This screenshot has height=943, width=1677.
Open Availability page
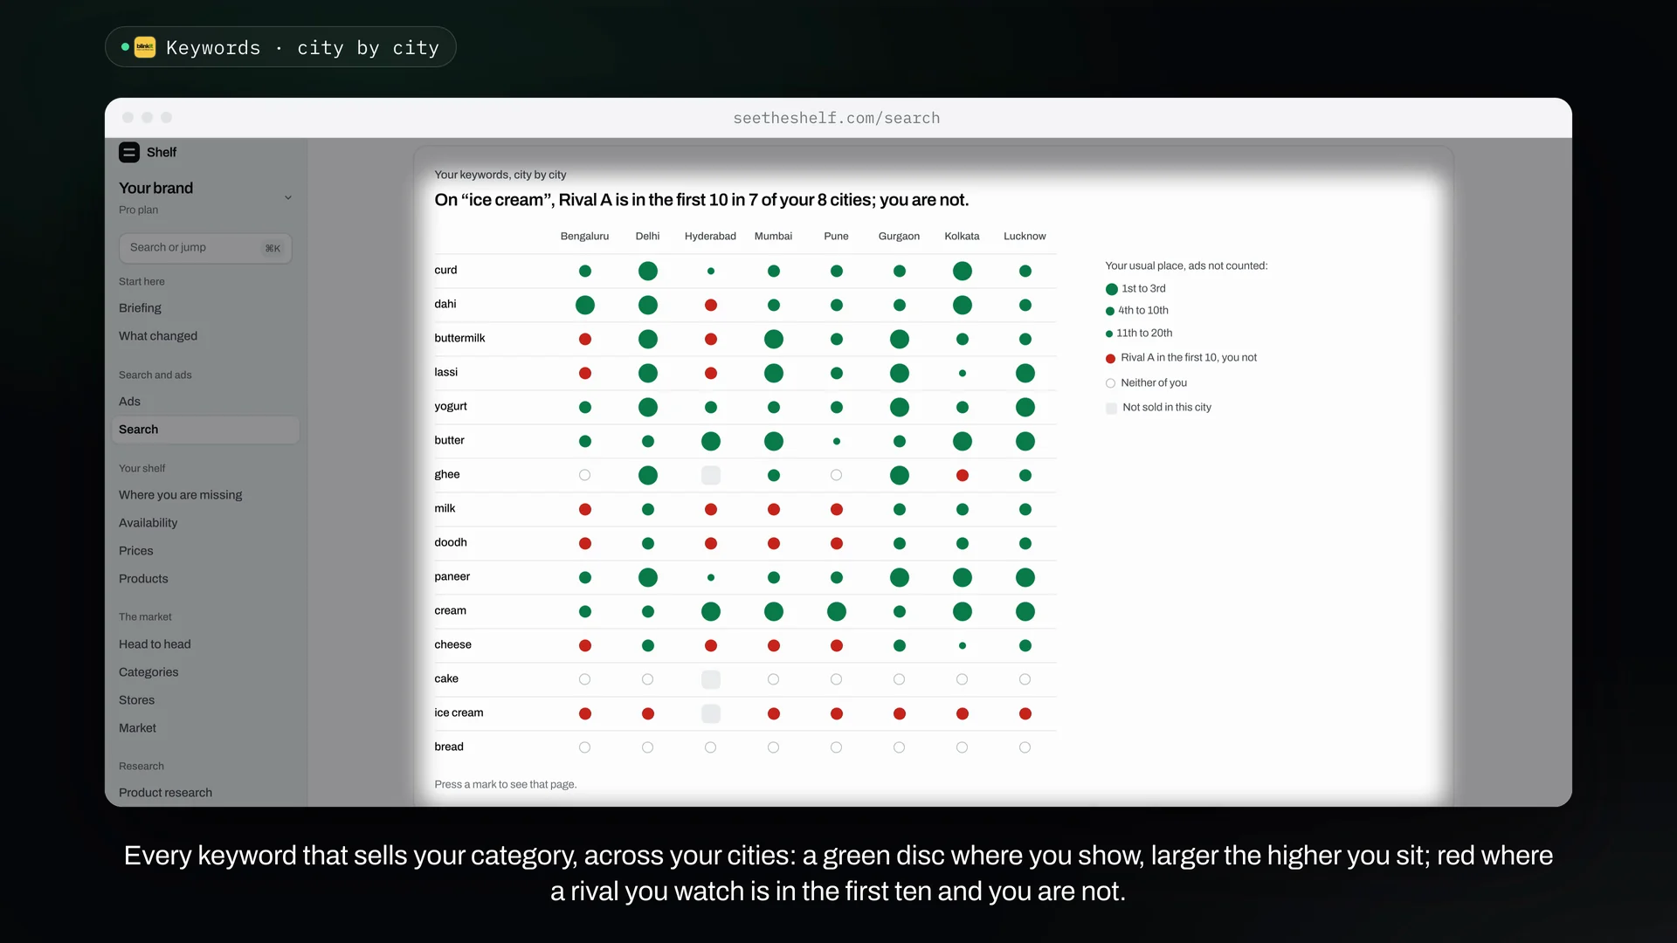pos(148,523)
